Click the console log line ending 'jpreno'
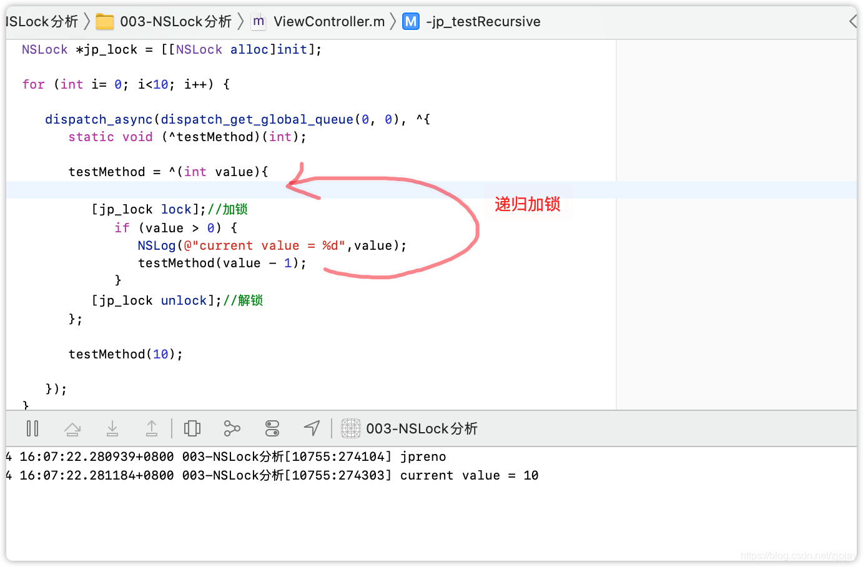This screenshot has width=863, height=567. [225, 456]
